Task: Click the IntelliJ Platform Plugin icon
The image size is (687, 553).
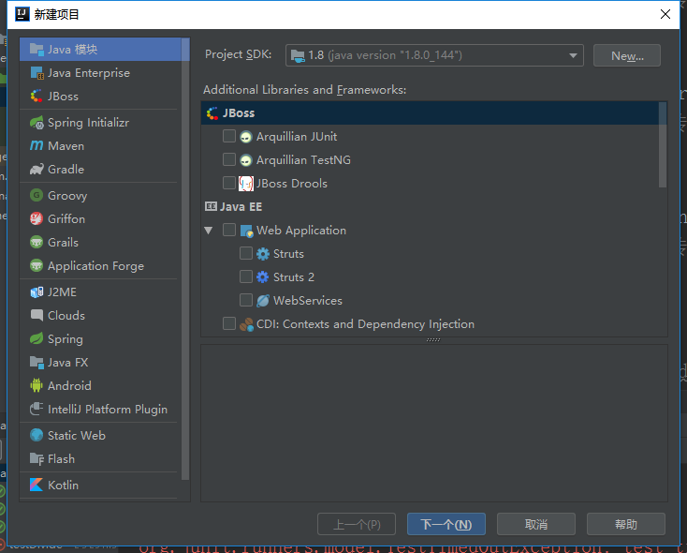Action: click(x=37, y=409)
